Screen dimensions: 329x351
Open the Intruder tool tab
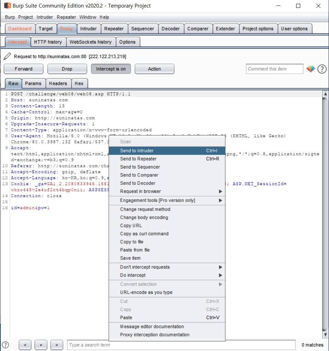88,29
